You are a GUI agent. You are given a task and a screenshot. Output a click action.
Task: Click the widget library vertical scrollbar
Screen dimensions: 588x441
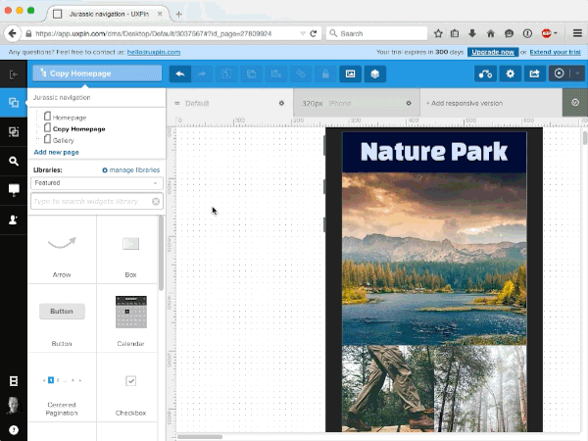pos(161,253)
